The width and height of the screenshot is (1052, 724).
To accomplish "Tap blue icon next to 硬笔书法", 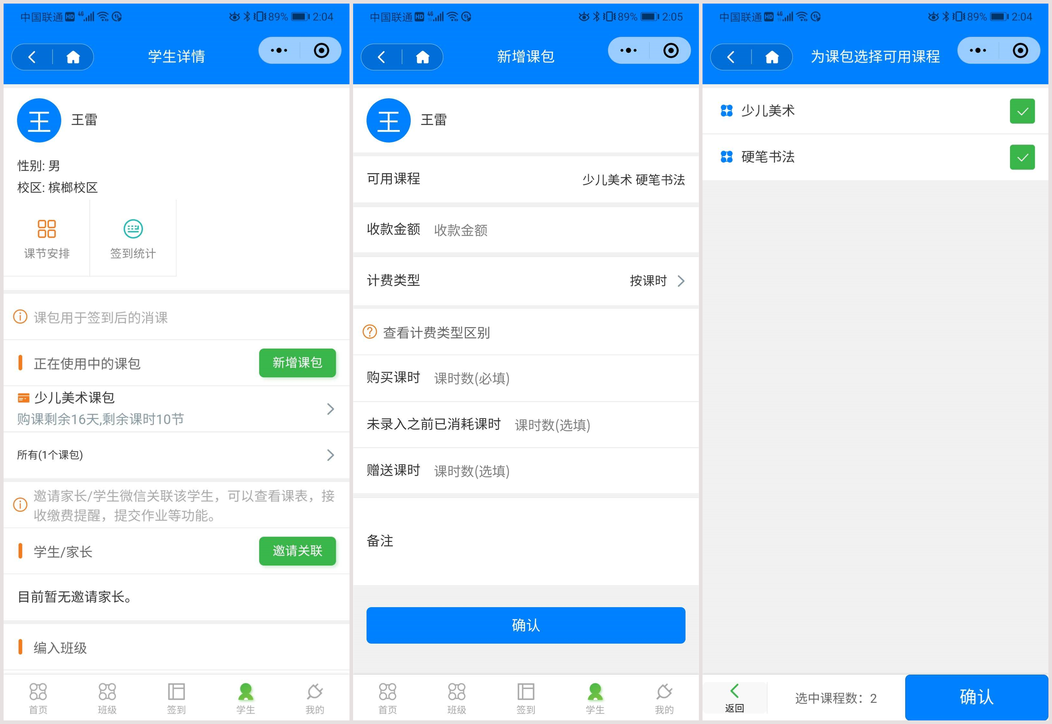I will 727,157.
